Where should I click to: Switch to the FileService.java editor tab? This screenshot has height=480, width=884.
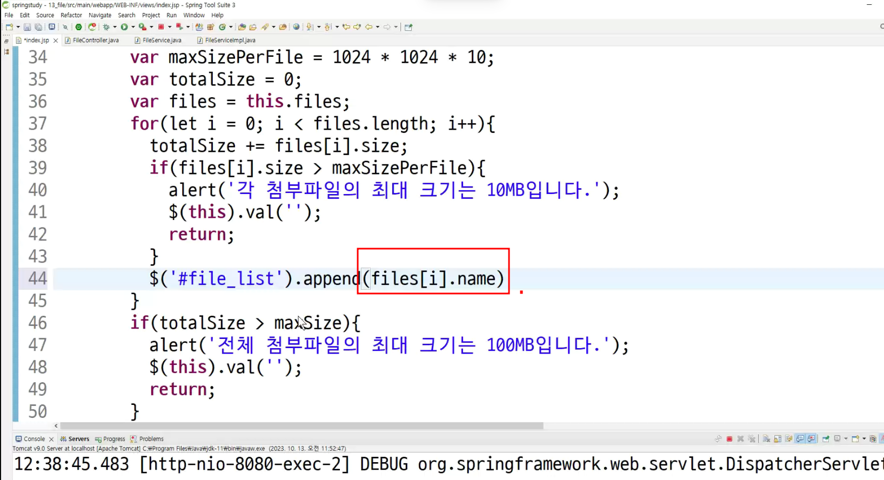tap(159, 40)
